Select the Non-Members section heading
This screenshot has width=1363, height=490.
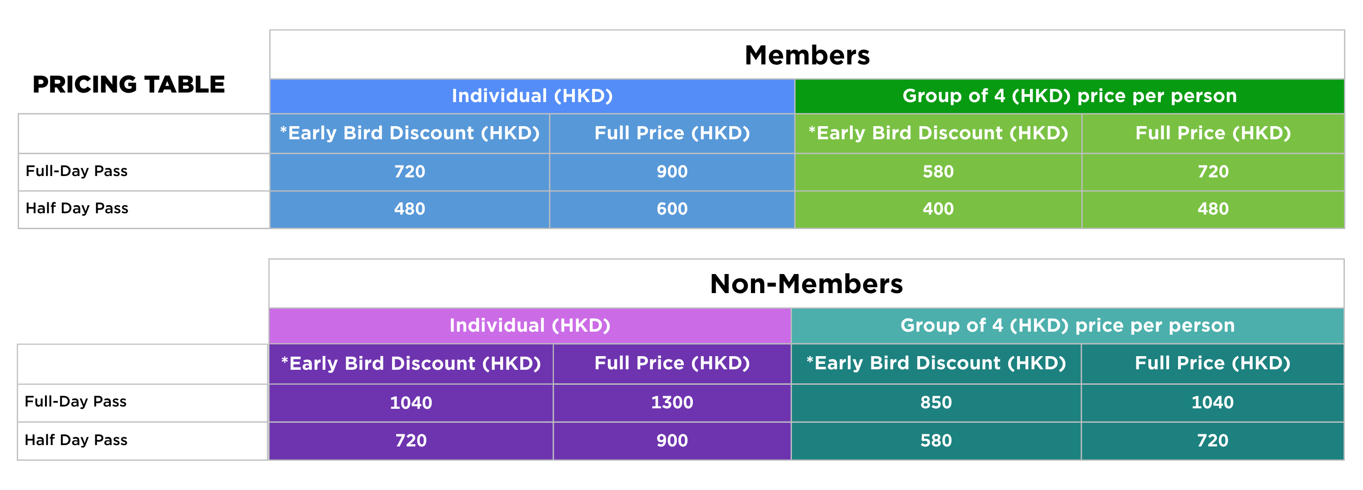pos(806,284)
